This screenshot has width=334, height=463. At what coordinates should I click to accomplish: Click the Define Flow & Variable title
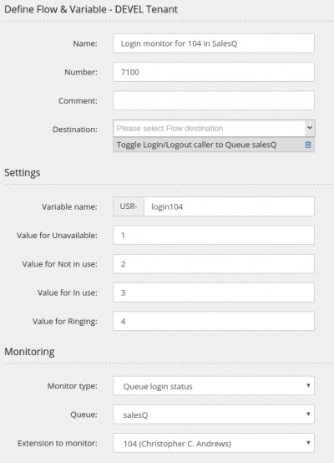[91, 9]
